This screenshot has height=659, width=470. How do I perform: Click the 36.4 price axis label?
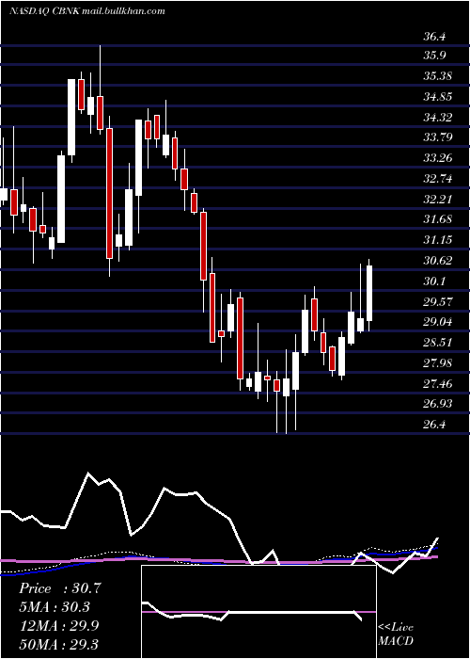[434, 37]
